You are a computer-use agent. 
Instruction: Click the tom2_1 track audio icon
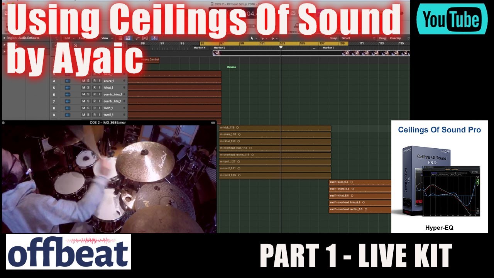tap(68, 115)
